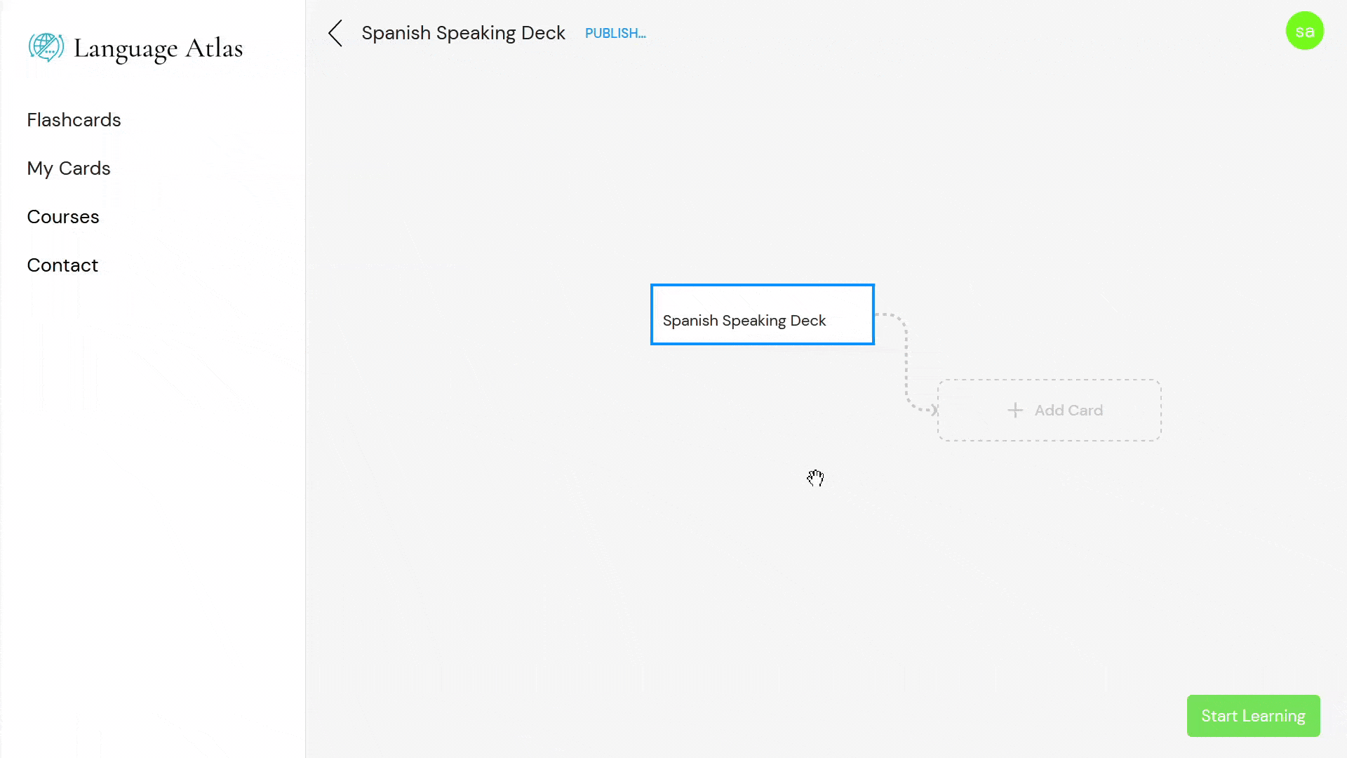Click the plus icon inside Add Card
Viewport: 1347px width, 758px height.
pyautogui.click(x=1015, y=410)
